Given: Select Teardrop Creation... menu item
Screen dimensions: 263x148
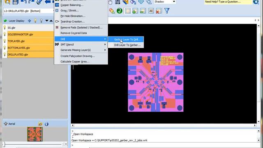Looking at the screenshot, I should pos(81,21).
